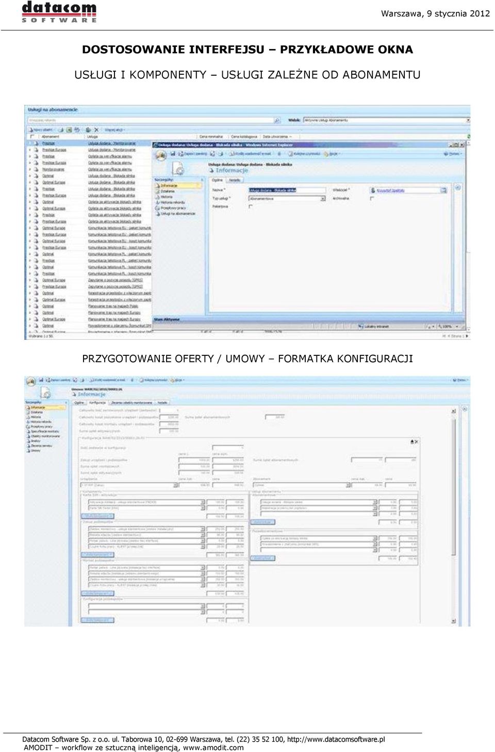Image resolution: width=495 pixels, height=752 pixels.
Task: Open Kolejne czynności in the Umowa form toolbar
Action: click(154, 380)
